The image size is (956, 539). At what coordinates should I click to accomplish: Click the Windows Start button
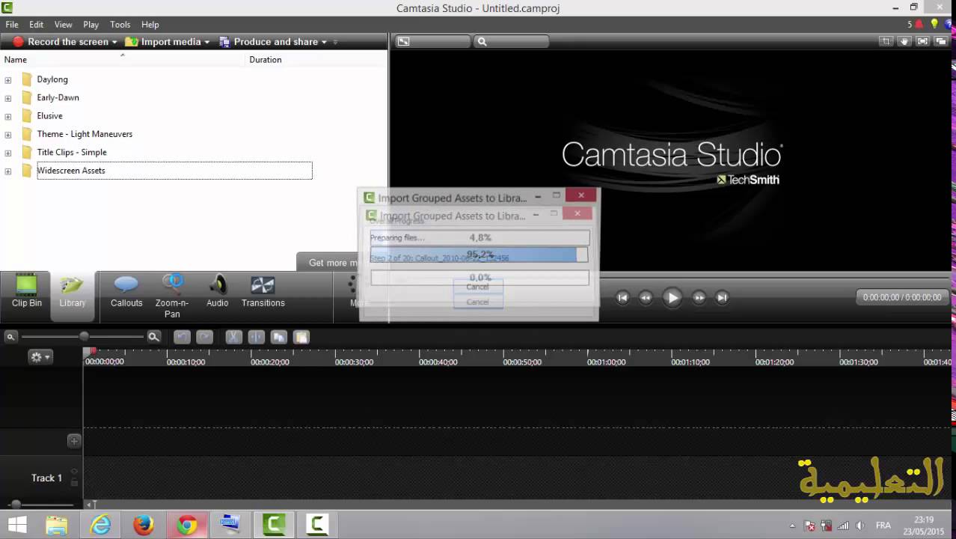(x=16, y=525)
